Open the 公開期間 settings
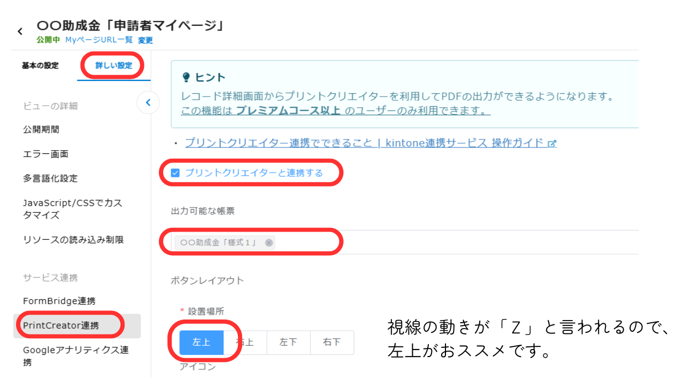687x386 pixels. pyautogui.click(x=40, y=129)
